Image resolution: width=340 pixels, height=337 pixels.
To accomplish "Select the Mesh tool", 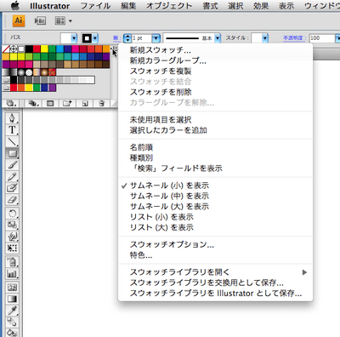I will (x=12, y=288).
